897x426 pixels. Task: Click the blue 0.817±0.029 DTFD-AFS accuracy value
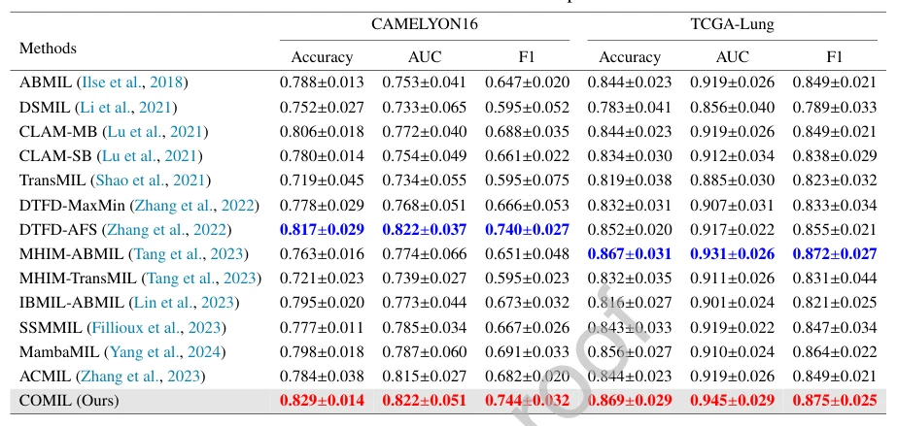[322, 230]
